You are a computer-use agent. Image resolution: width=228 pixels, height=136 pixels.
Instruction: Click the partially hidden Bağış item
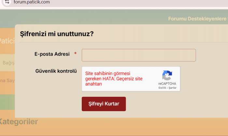[8, 63]
